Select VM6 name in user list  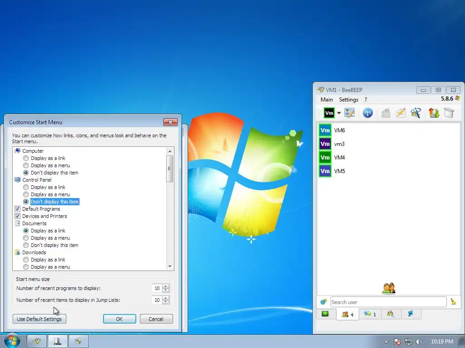[340, 130]
